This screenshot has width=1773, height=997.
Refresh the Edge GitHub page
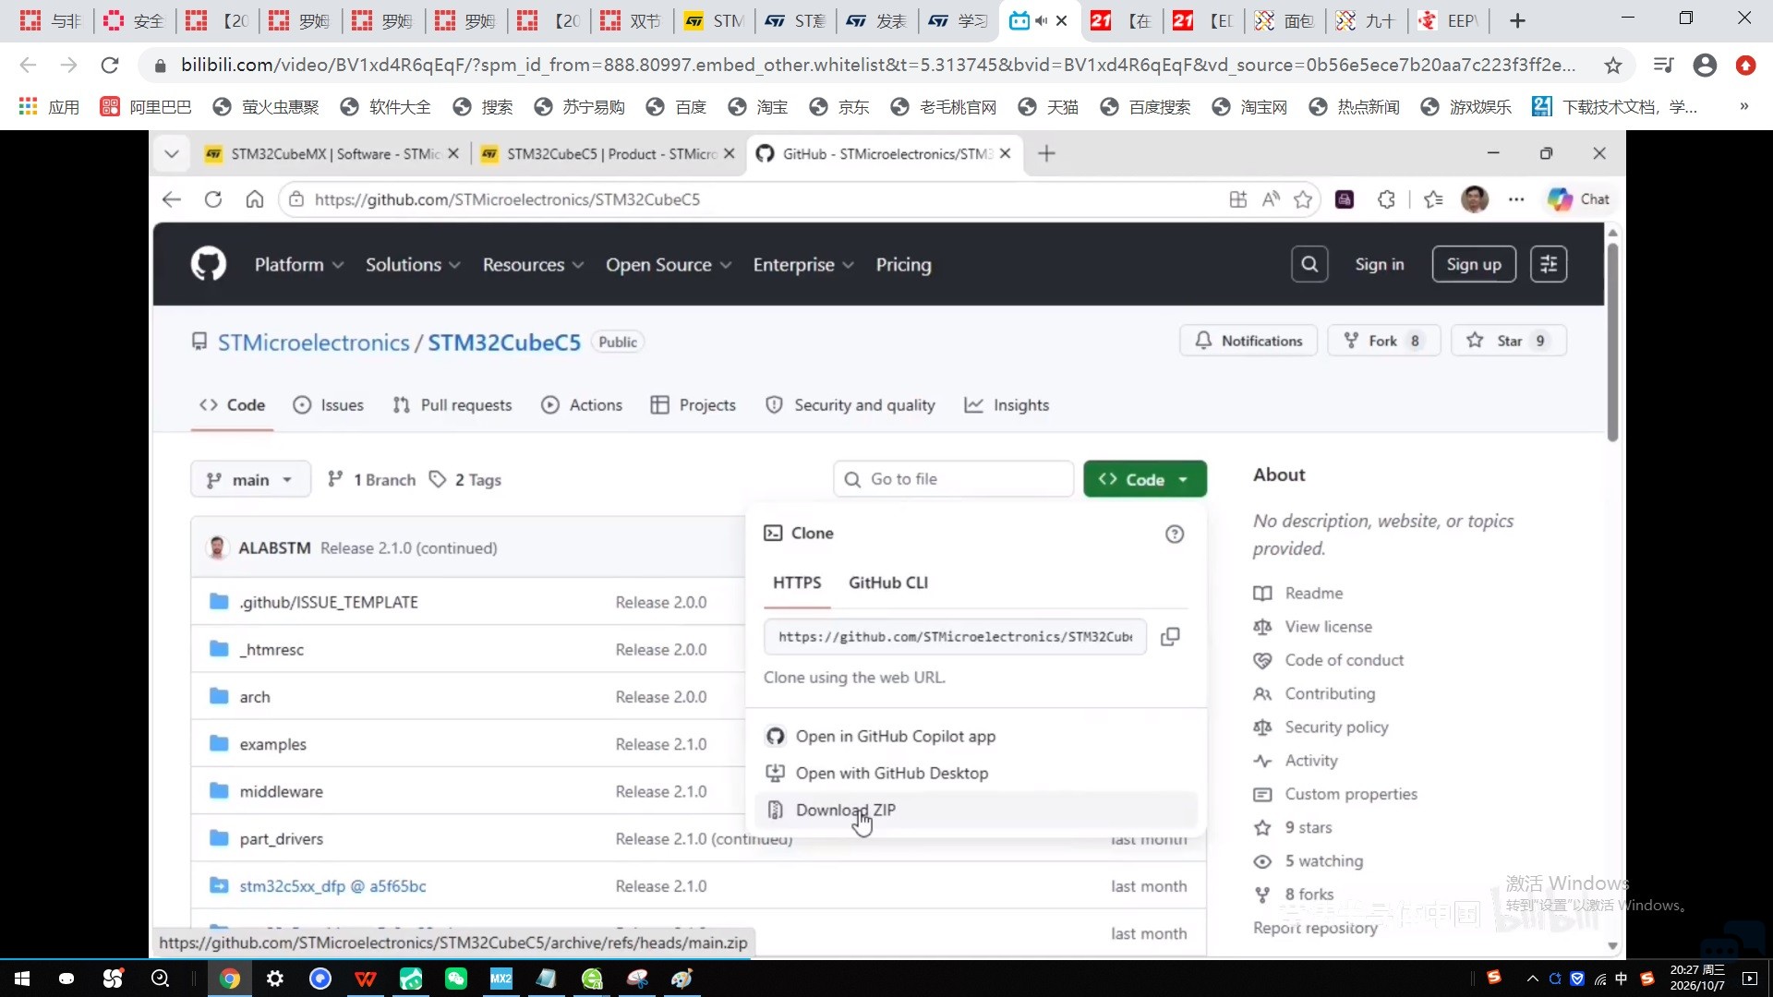pos(213,199)
